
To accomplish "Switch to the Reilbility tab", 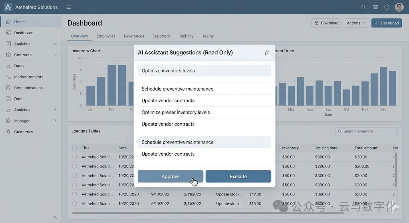I will click(186, 36).
